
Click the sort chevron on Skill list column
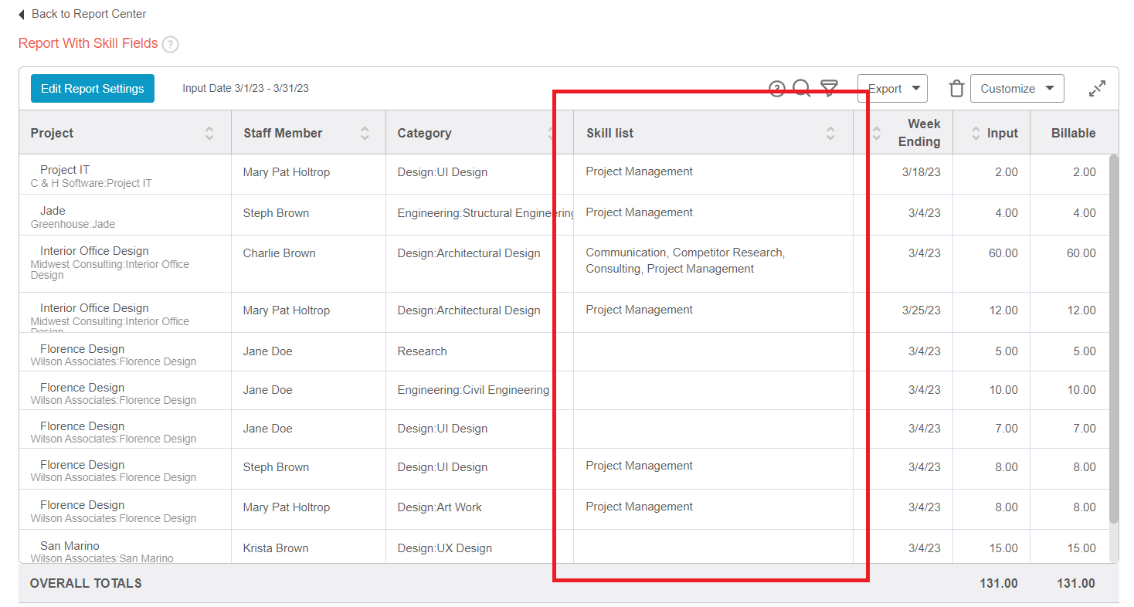coord(830,132)
